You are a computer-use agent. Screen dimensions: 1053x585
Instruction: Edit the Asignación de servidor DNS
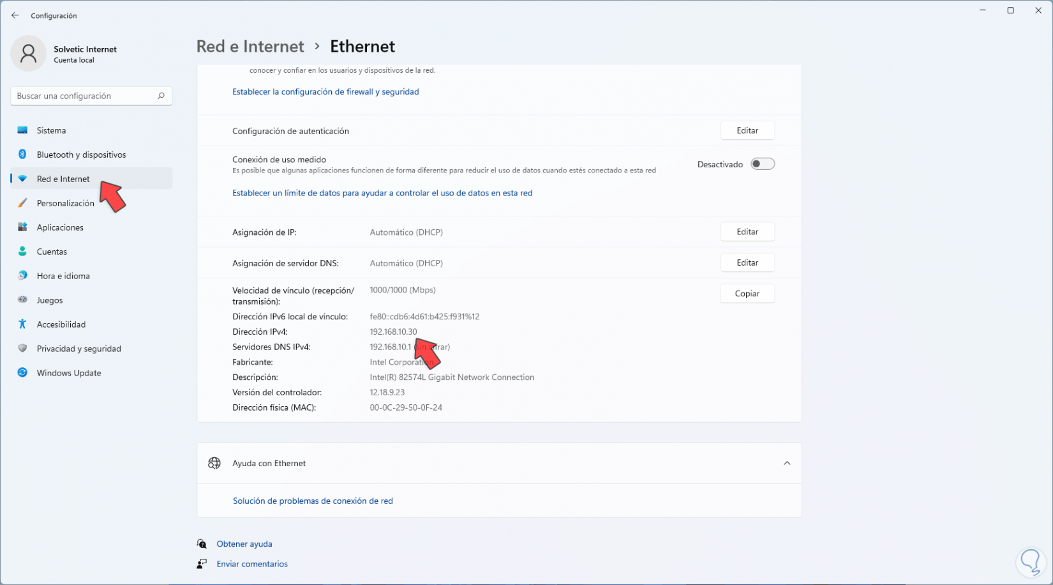(x=747, y=262)
